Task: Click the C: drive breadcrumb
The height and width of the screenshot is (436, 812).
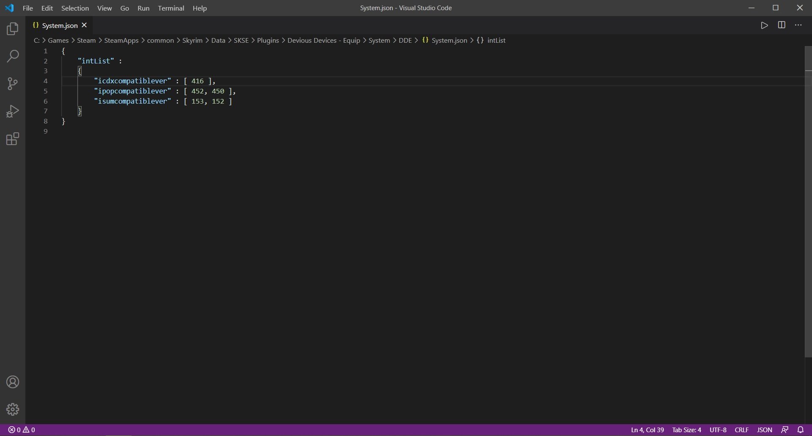Action: click(37, 40)
